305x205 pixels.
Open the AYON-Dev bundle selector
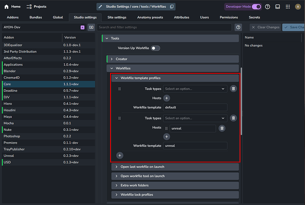click(x=44, y=27)
